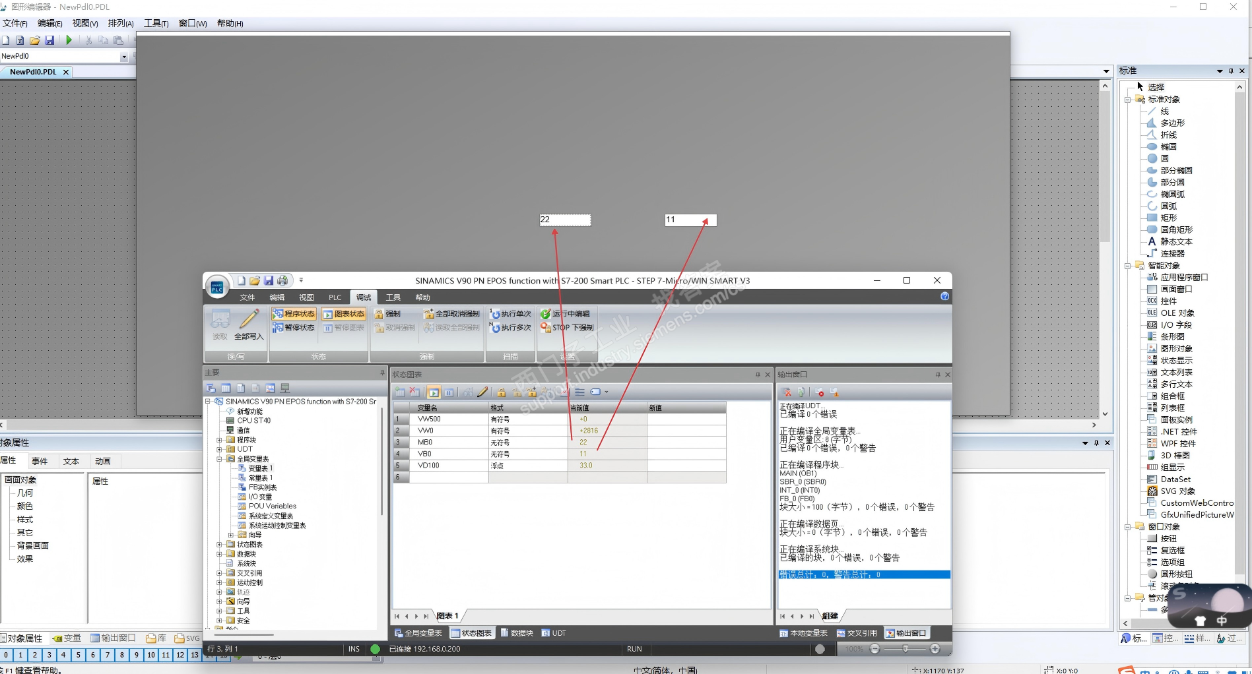Click the blank new-file icon in the graphics editor toolbar
Image resolution: width=1252 pixels, height=674 pixels.
(x=5, y=40)
